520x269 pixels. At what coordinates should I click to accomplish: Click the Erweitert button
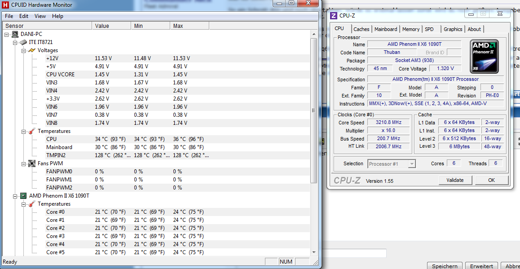click(481, 266)
